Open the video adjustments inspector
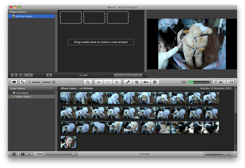This screenshot has height=168, width=245. tap(155, 82)
